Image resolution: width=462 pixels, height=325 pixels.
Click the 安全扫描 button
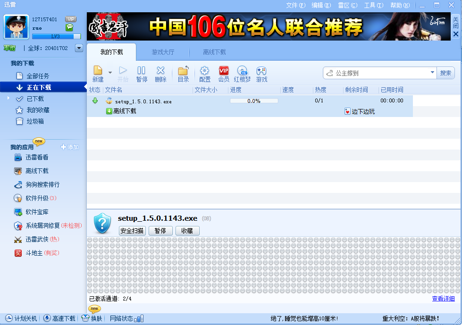132,231
